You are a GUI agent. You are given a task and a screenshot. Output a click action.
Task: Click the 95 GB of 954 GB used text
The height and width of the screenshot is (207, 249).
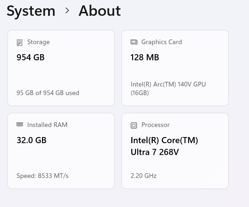(48, 93)
